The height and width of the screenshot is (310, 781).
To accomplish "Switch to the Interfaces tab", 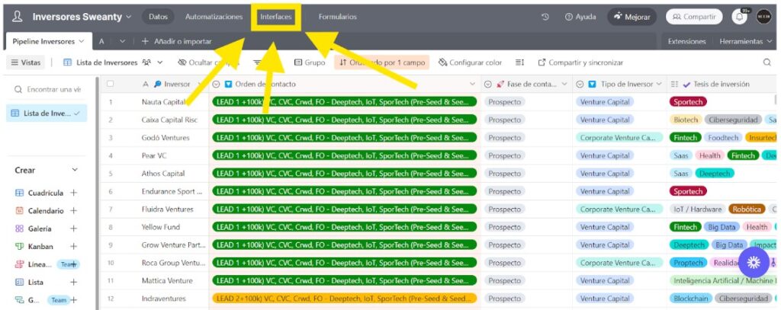I will pos(275,17).
